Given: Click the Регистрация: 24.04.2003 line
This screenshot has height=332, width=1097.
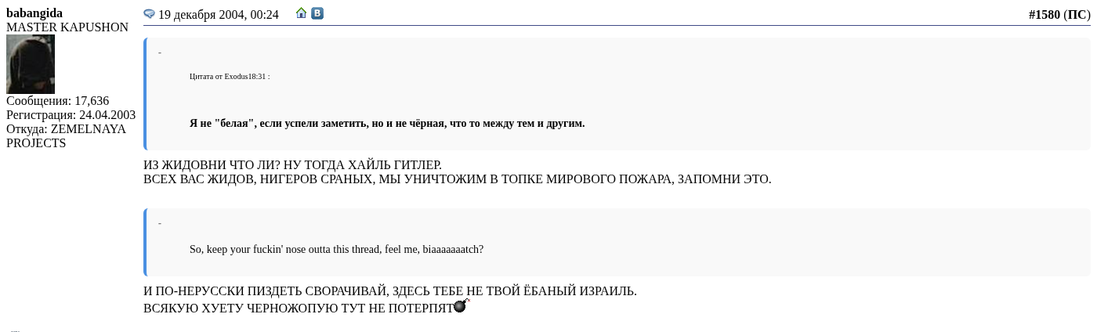Looking at the screenshot, I should 71,115.
